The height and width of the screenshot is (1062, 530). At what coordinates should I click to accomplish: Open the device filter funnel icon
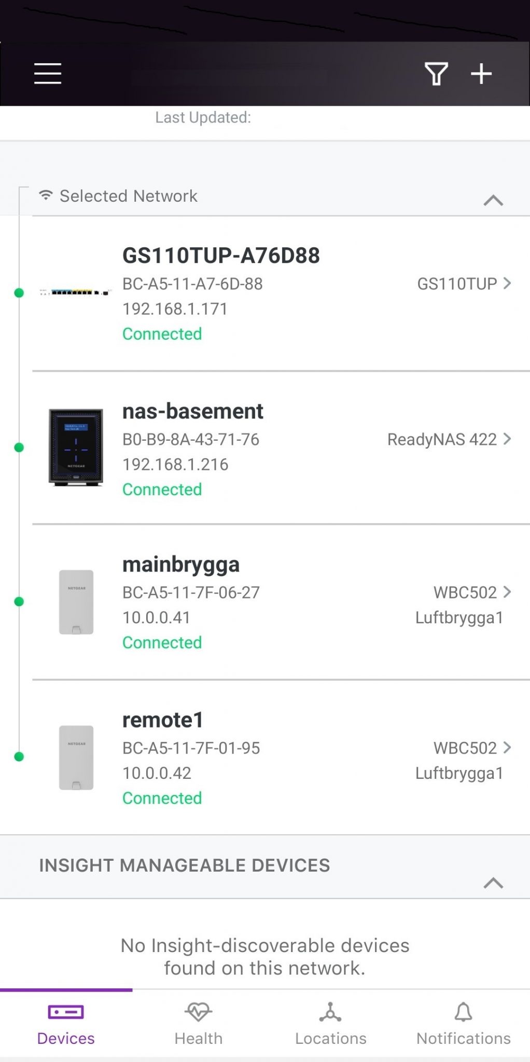pyautogui.click(x=436, y=74)
